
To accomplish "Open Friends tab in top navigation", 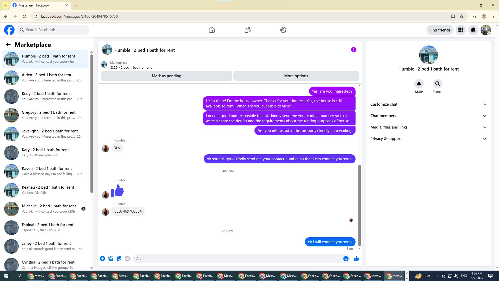I will tap(247, 30).
